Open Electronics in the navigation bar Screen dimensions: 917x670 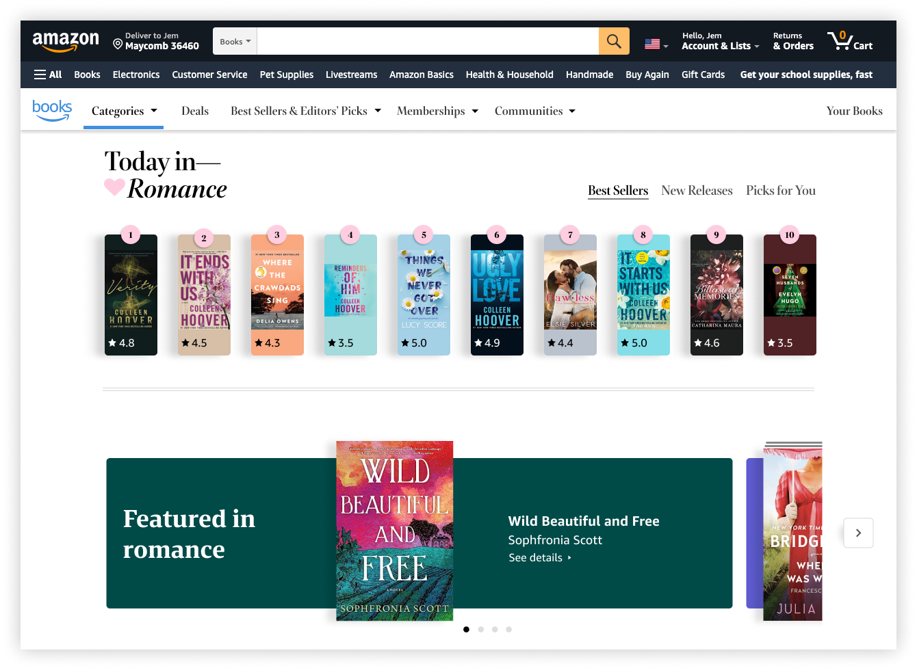click(x=136, y=75)
